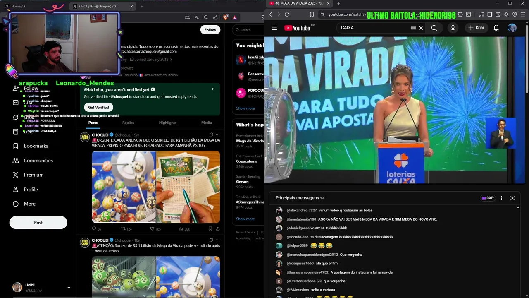
Task: Go back in the YouTube browser window
Action: coord(271,14)
